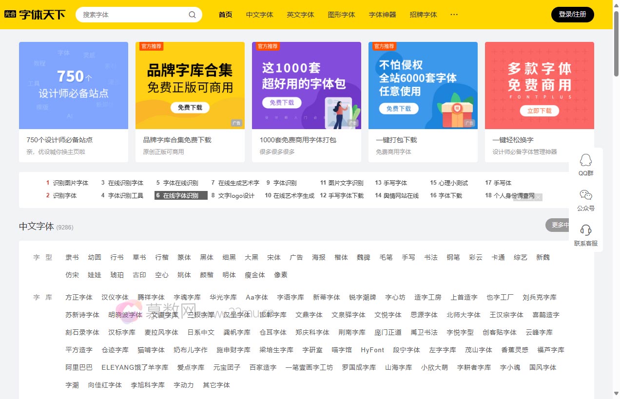Image resolution: width=620 pixels, height=399 pixels.
Task: Select the highlighted 在线字体识别 hot-search item
Action: [x=180, y=195]
